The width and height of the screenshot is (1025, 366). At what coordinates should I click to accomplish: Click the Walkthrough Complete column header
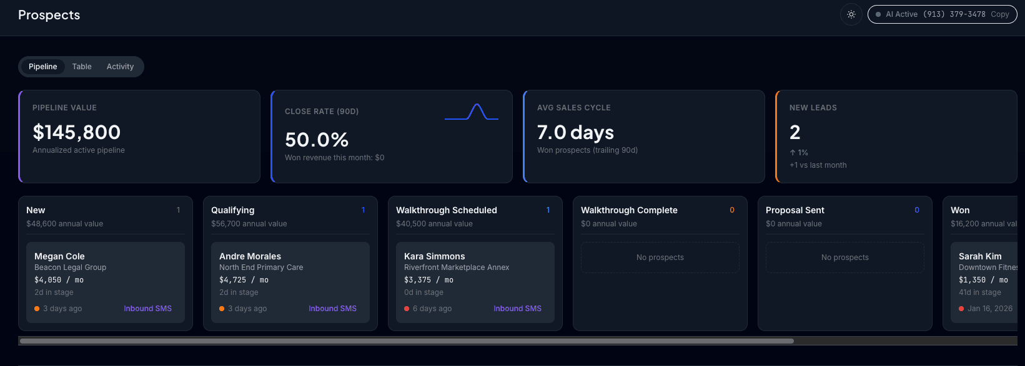(629, 210)
